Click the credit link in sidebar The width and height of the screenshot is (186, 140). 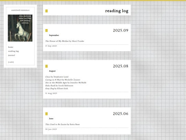(x=11, y=62)
